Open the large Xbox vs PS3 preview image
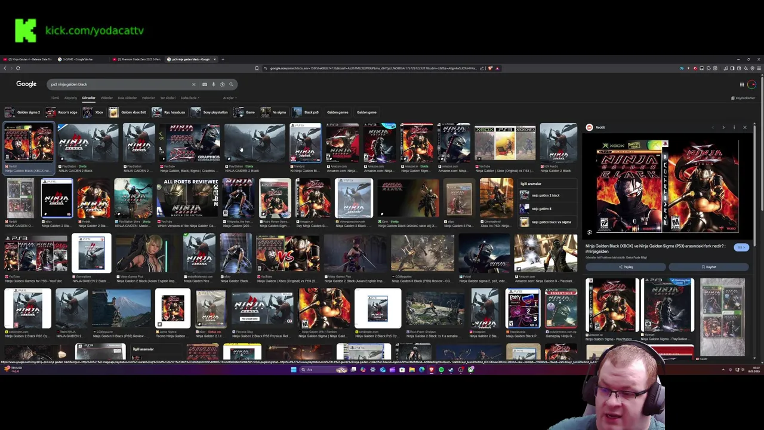 [668, 187]
